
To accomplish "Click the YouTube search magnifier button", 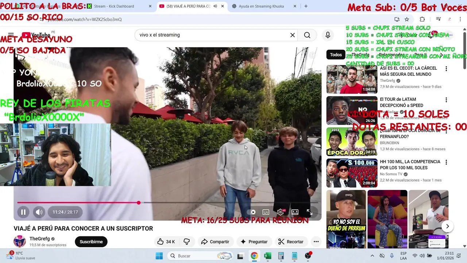I will 307,35.
